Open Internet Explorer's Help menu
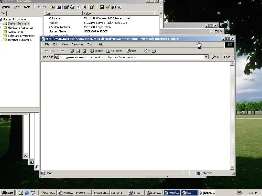The image size is (262, 196). tap(100, 44)
